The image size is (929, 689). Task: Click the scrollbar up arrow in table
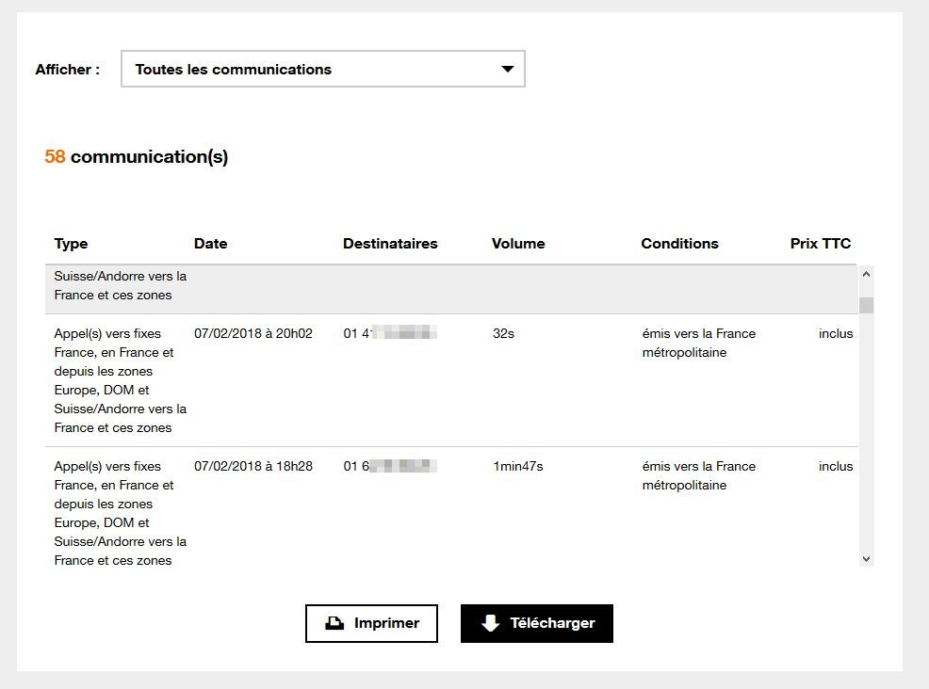point(866,274)
